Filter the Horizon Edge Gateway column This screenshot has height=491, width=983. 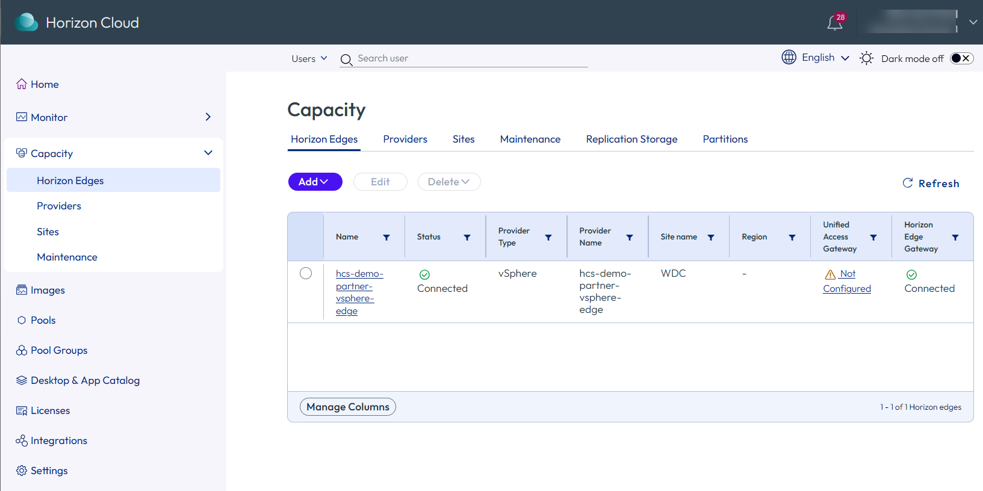(955, 238)
